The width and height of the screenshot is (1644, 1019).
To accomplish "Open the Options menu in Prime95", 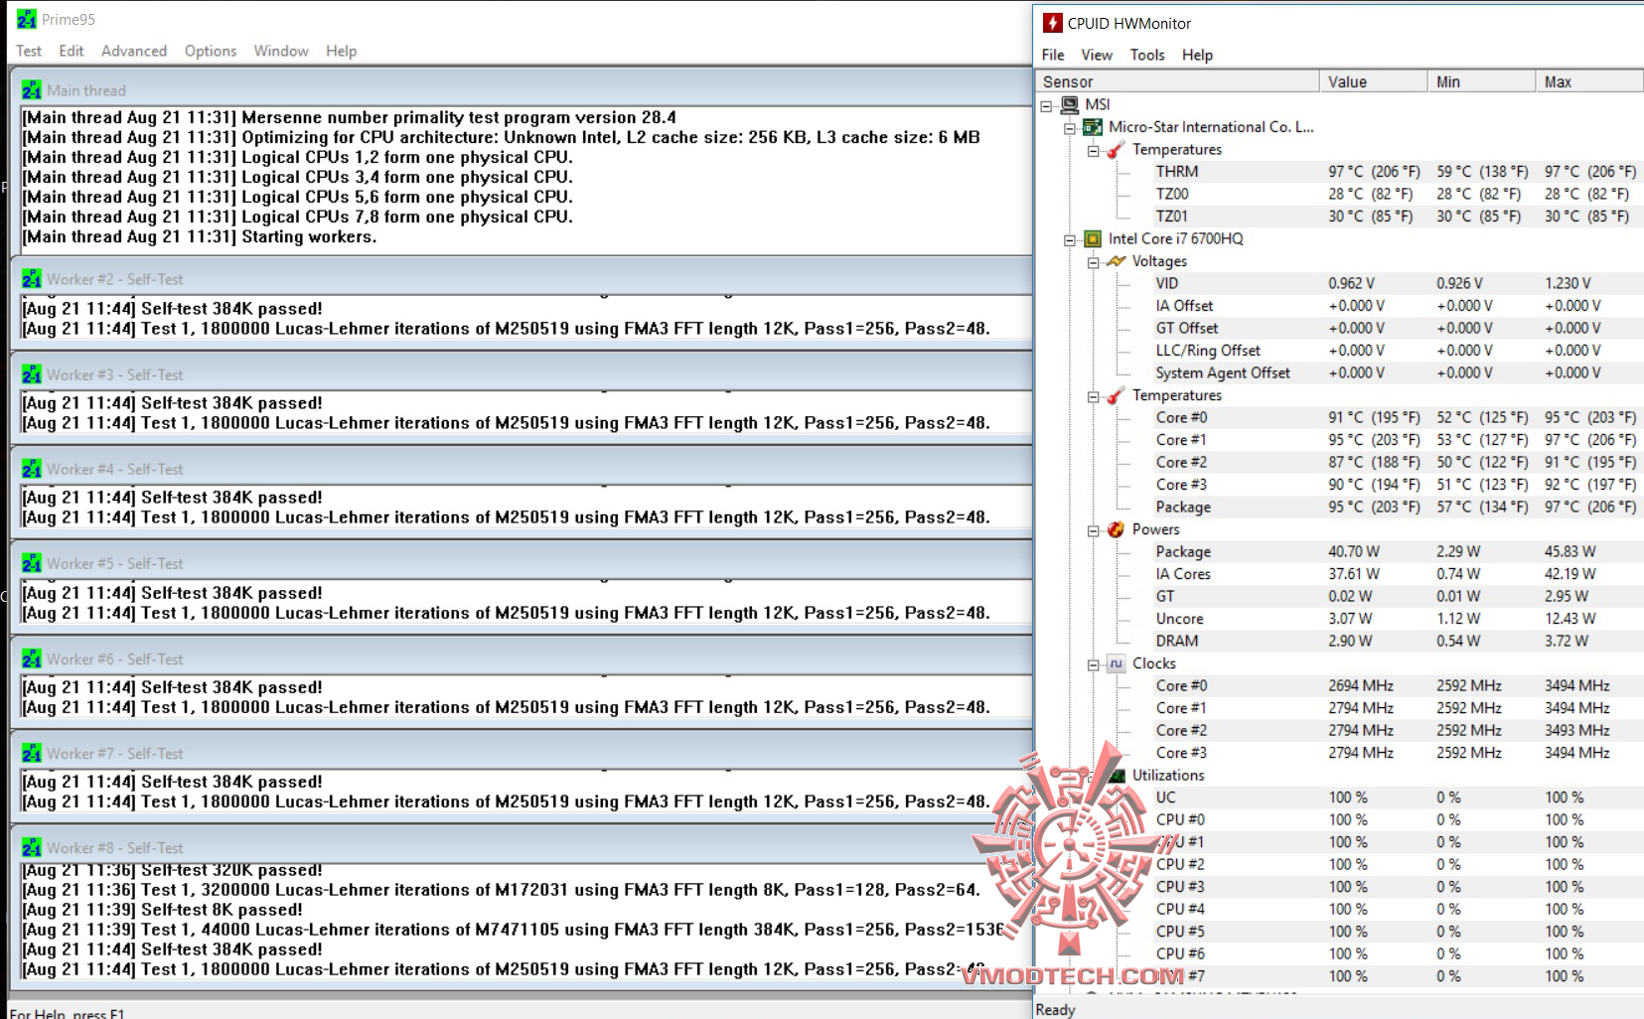I will tap(211, 51).
